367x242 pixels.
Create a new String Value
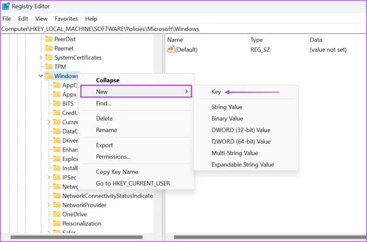[x=246, y=107]
